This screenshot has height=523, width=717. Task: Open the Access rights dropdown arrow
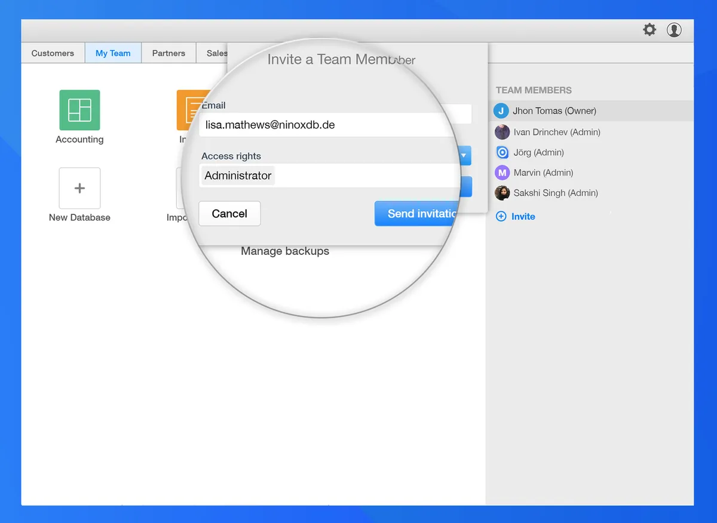point(464,155)
